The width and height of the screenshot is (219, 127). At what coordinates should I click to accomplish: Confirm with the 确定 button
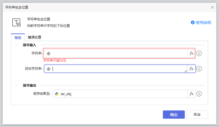pyautogui.click(x=174, y=115)
